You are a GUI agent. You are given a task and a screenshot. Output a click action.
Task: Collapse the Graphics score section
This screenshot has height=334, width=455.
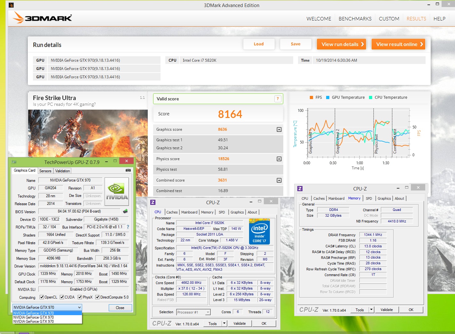tap(279, 129)
